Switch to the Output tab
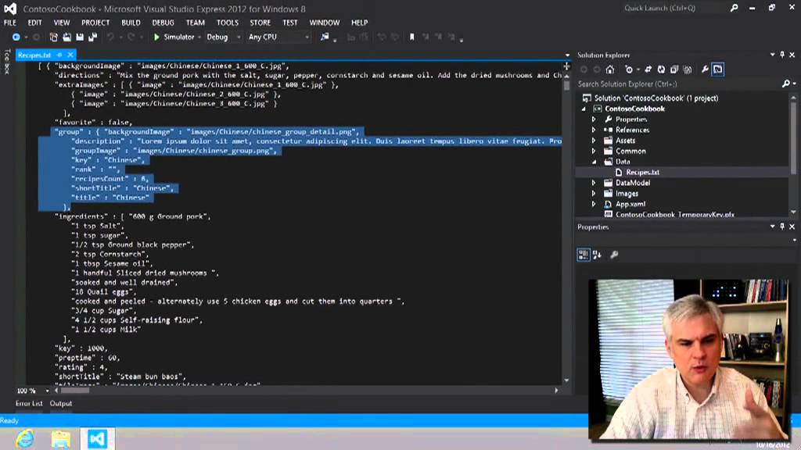This screenshot has height=450, width=801. point(61,404)
